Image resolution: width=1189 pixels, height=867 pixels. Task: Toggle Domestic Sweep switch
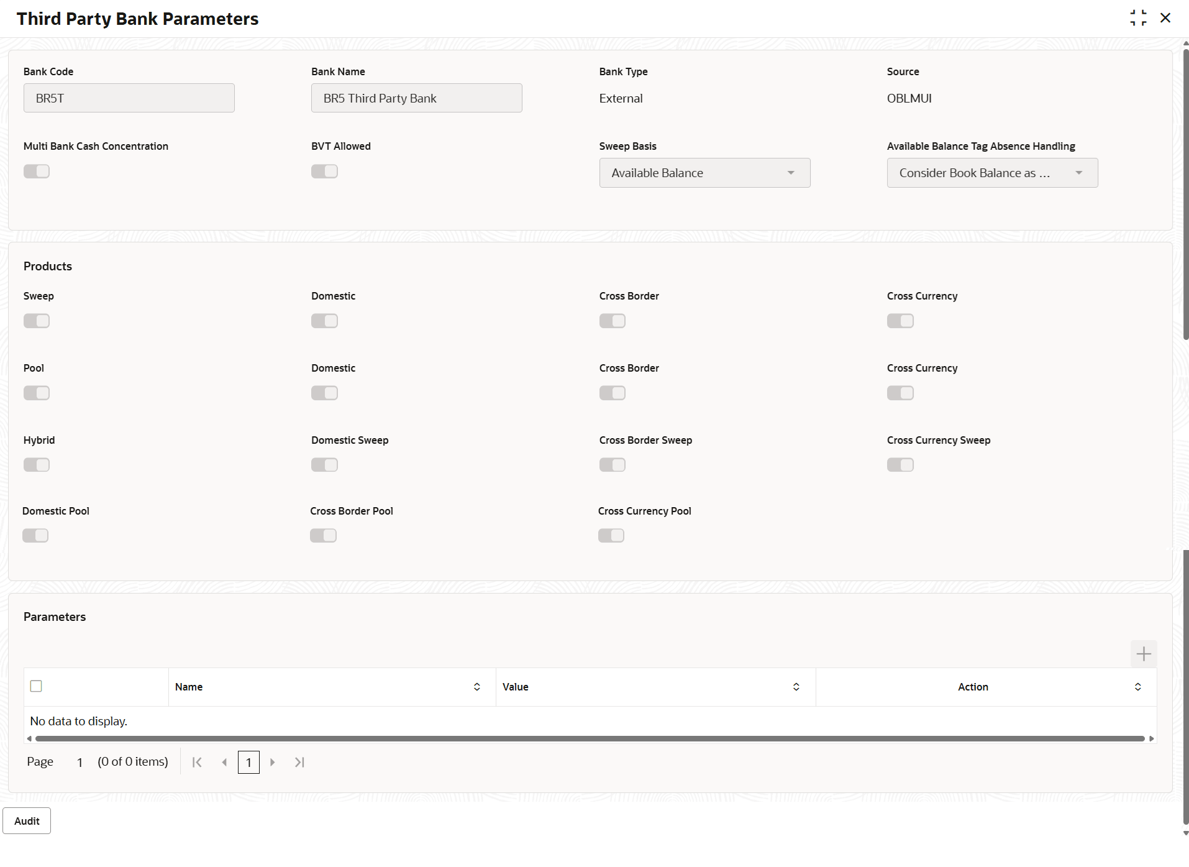tap(324, 466)
